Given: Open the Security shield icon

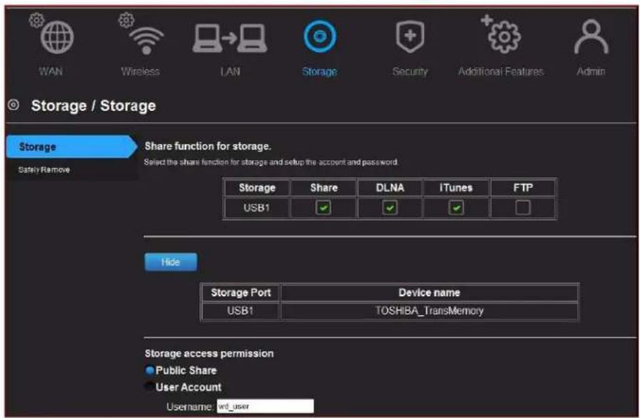Looking at the screenshot, I should (410, 37).
